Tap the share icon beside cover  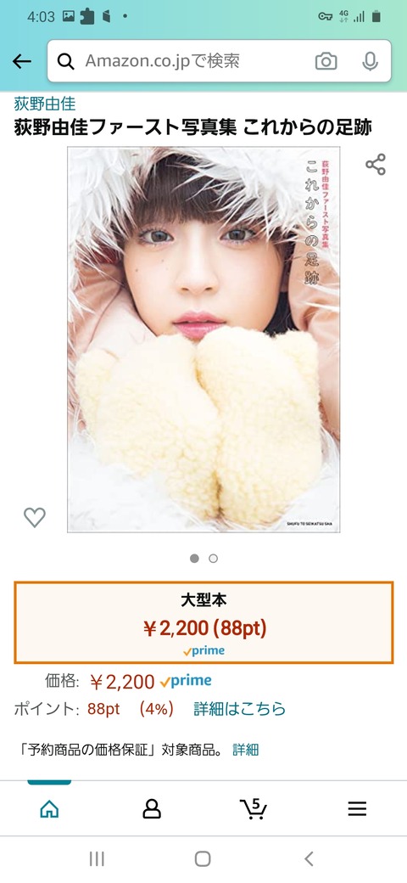376,165
